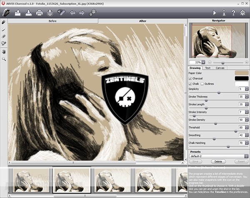
Task: Click the Smoothing value field
Action: (x=242, y=135)
